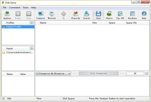Click the Analyze toolbar icon

pos(7,15)
